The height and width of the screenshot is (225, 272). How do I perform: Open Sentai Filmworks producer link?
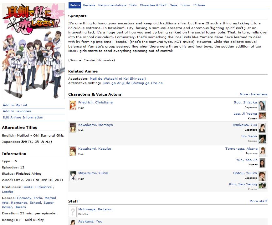click(x=37, y=187)
